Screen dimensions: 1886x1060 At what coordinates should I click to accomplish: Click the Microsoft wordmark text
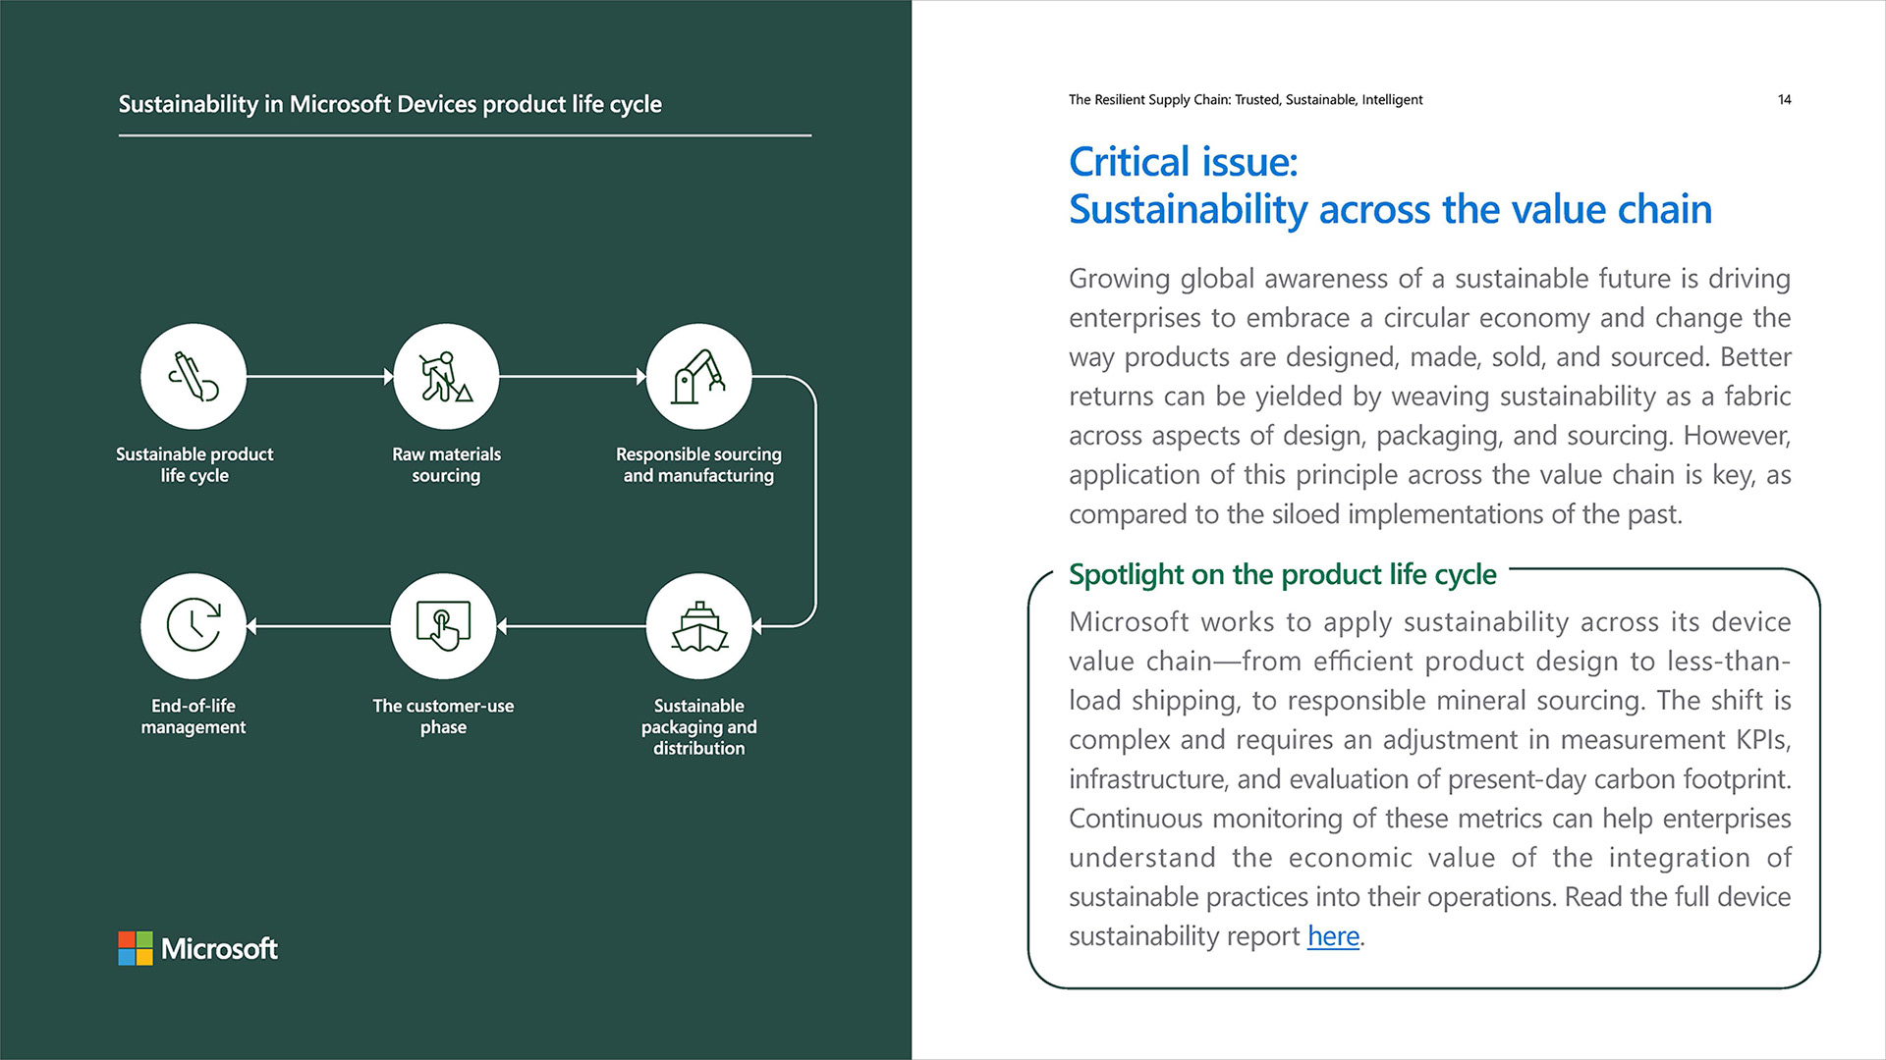pos(219,948)
